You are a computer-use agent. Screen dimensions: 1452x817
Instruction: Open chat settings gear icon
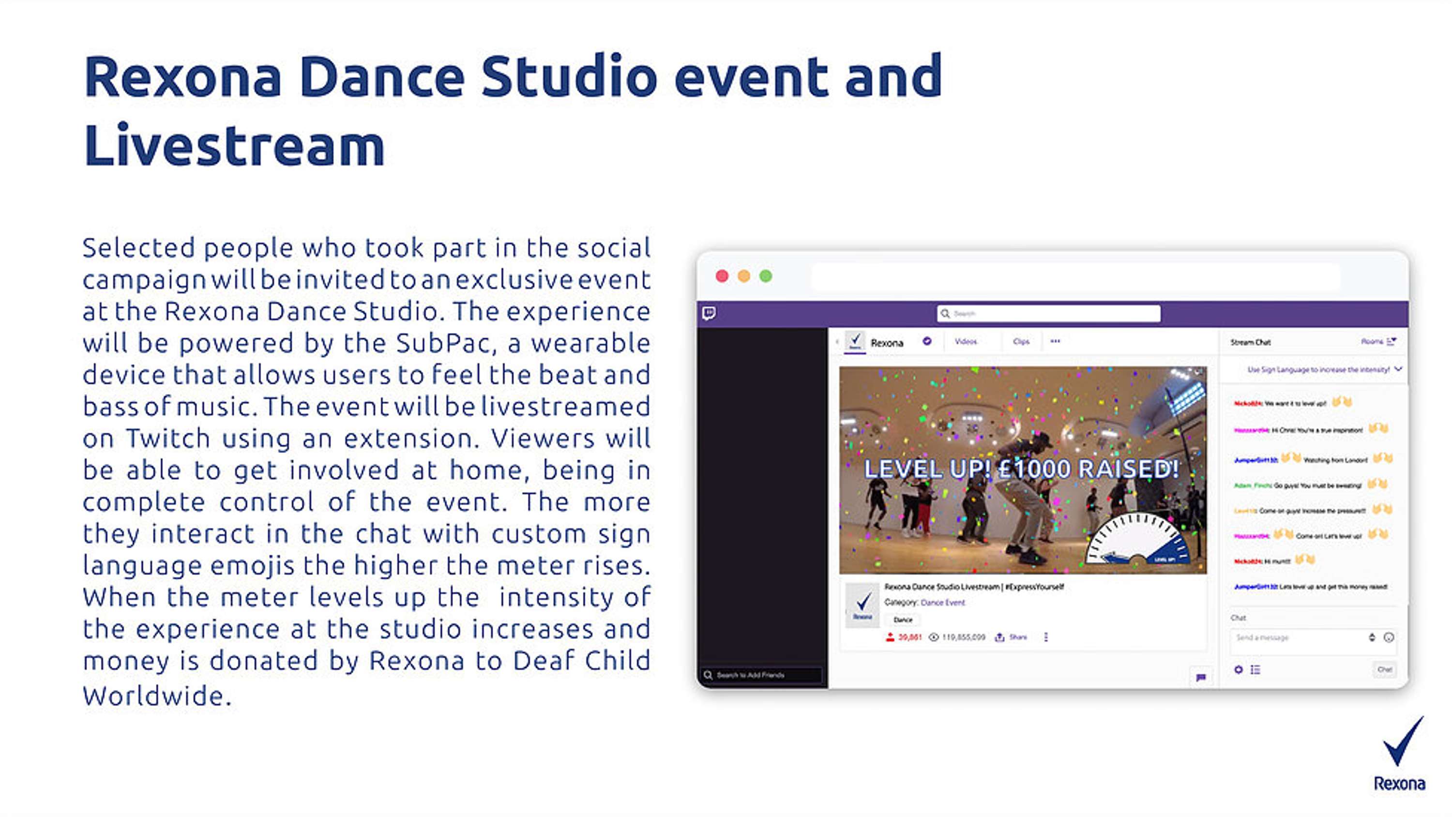coord(1239,669)
